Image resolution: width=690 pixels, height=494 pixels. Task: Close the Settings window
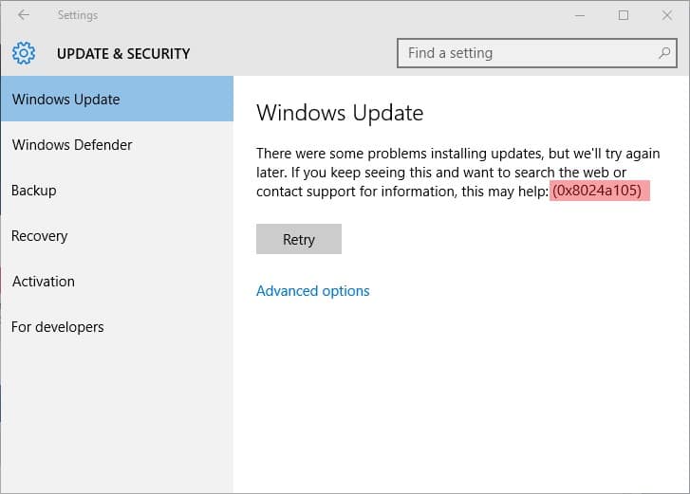tap(666, 15)
